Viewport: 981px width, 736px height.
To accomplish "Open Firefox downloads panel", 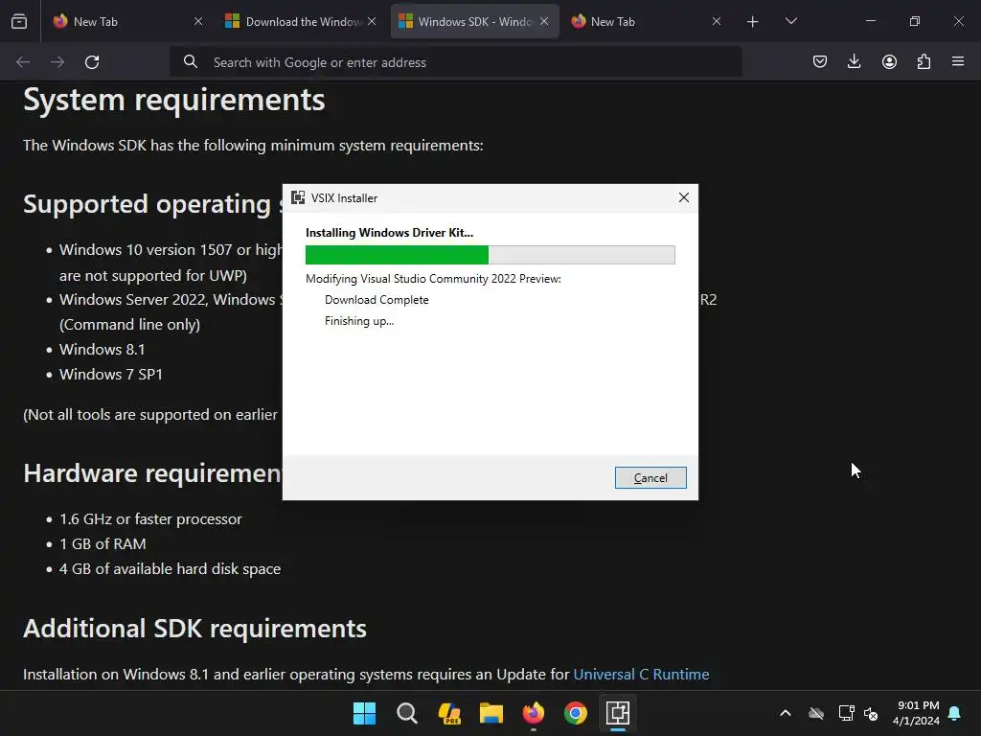I will coord(854,61).
